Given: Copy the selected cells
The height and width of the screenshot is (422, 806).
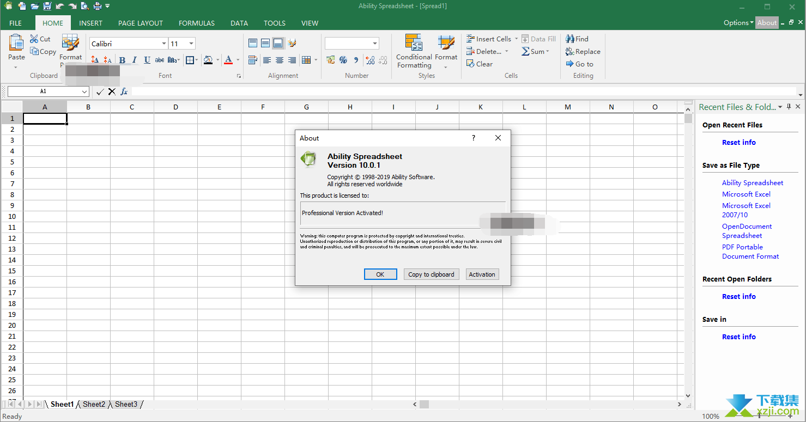Looking at the screenshot, I should tap(43, 52).
